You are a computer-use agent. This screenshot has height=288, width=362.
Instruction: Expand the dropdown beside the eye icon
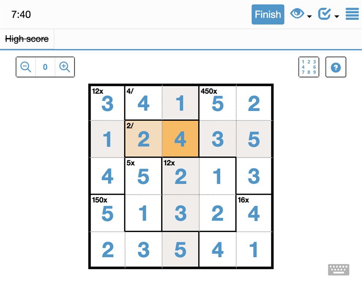(309, 16)
